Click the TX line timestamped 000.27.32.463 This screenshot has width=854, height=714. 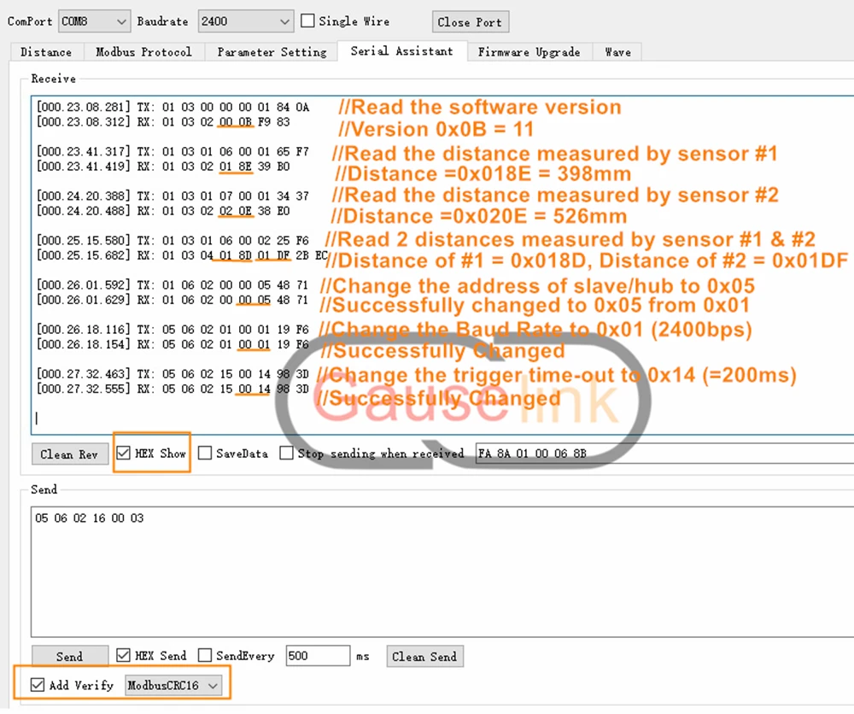[x=173, y=373]
